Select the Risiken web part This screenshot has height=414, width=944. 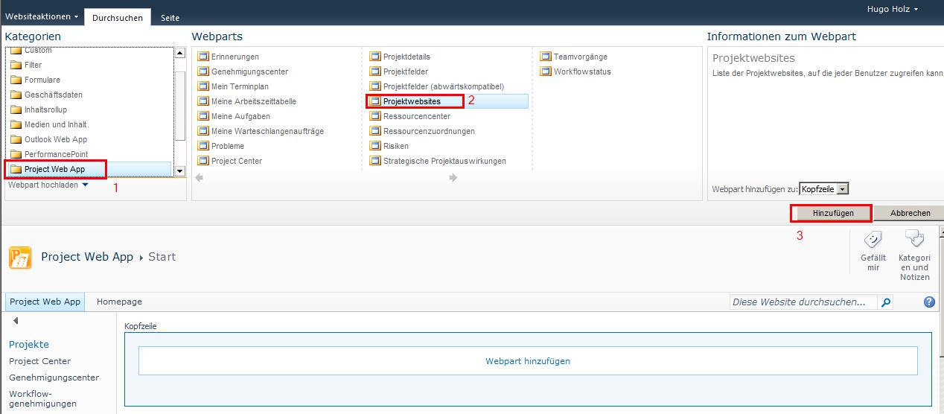click(389, 146)
